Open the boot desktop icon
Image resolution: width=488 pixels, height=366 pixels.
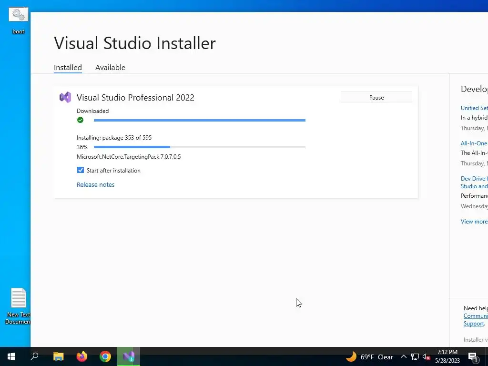click(x=18, y=20)
